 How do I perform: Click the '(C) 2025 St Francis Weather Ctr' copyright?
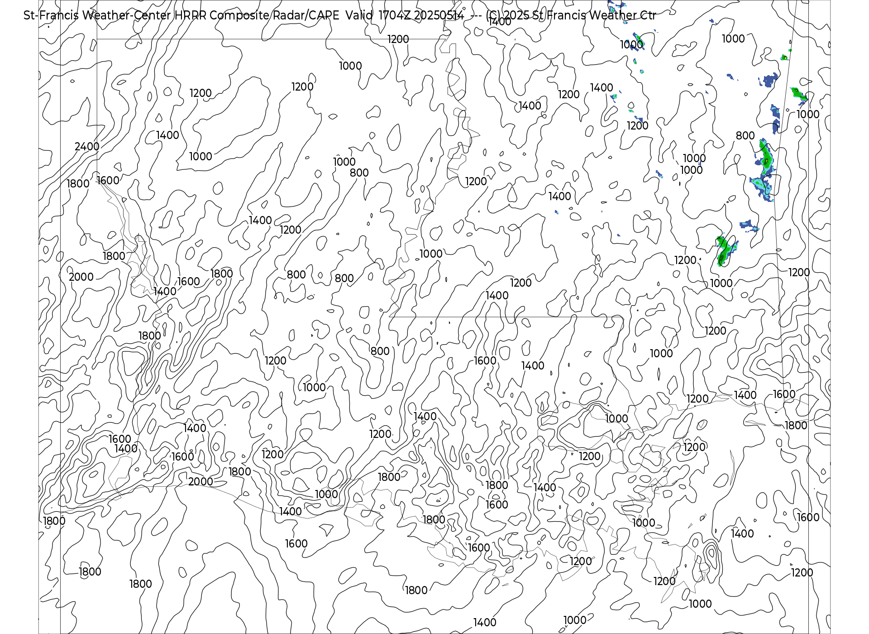click(571, 15)
